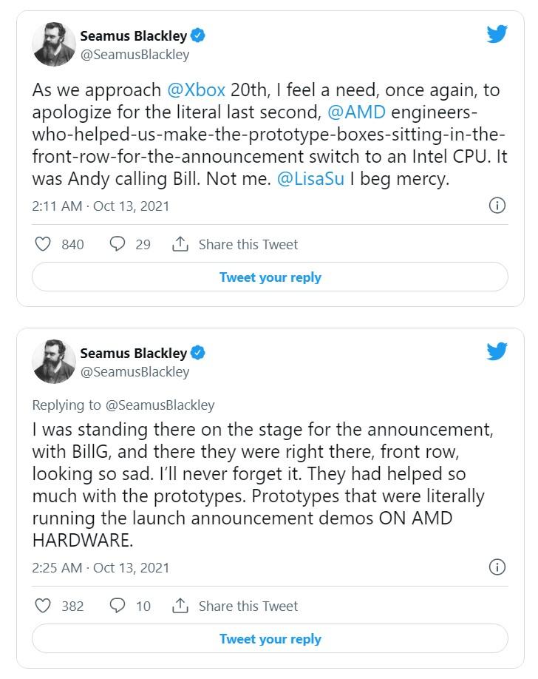Image resolution: width=538 pixels, height=679 pixels.
Task: Like the tweet with 382 likes
Action: click(x=43, y=606)
